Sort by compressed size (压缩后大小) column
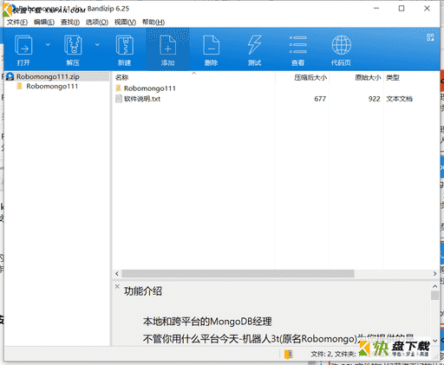 [x=310, y=77]
